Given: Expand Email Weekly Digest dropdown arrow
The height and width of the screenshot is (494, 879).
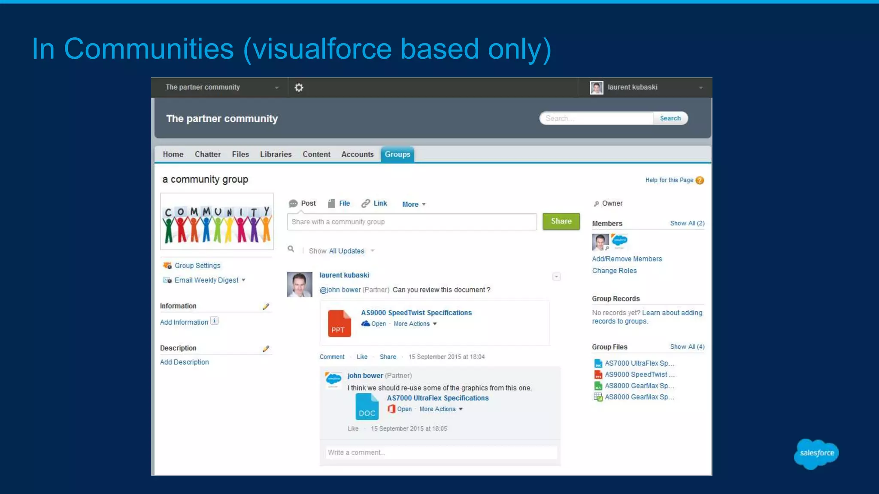Looking at the screenshot, I should (x=243, y=280).
